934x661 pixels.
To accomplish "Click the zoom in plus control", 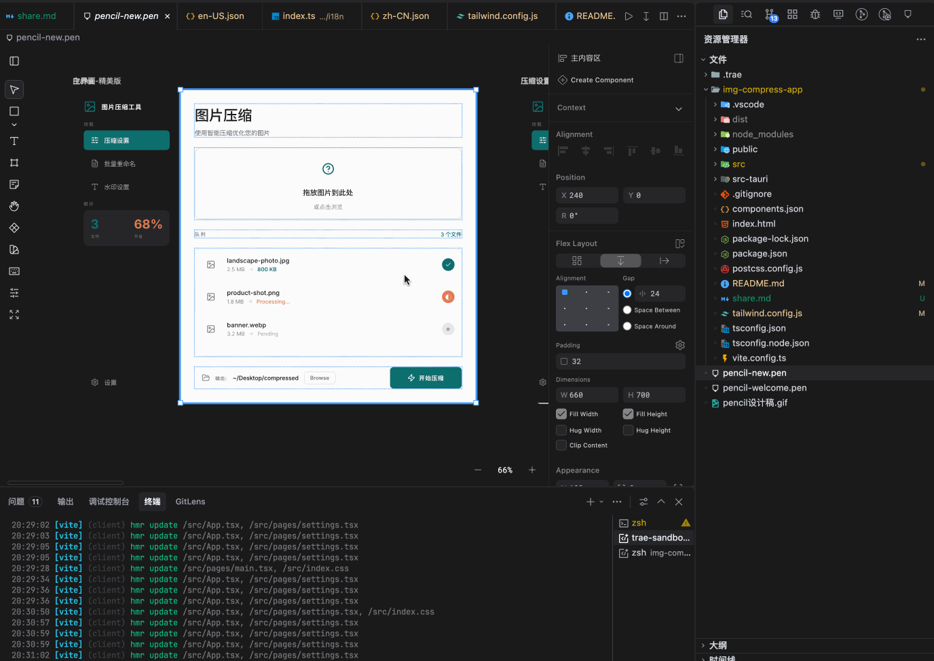I will click(x=532, y=470).
